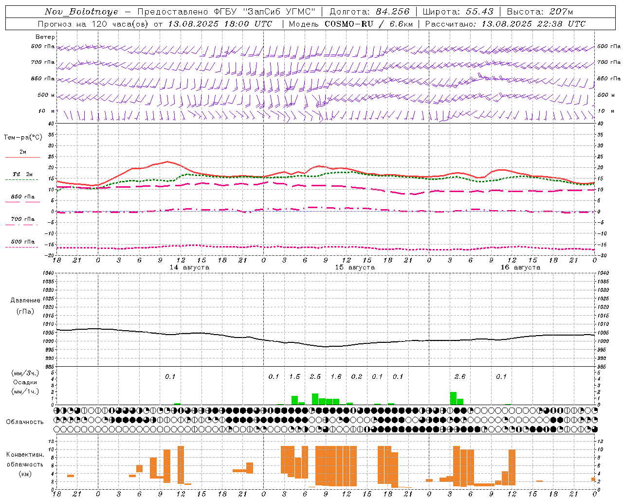Click the "Ветер" wind panel label
Image resolution: width=623 pixels, height=498 pixels.
coord(45,37)
